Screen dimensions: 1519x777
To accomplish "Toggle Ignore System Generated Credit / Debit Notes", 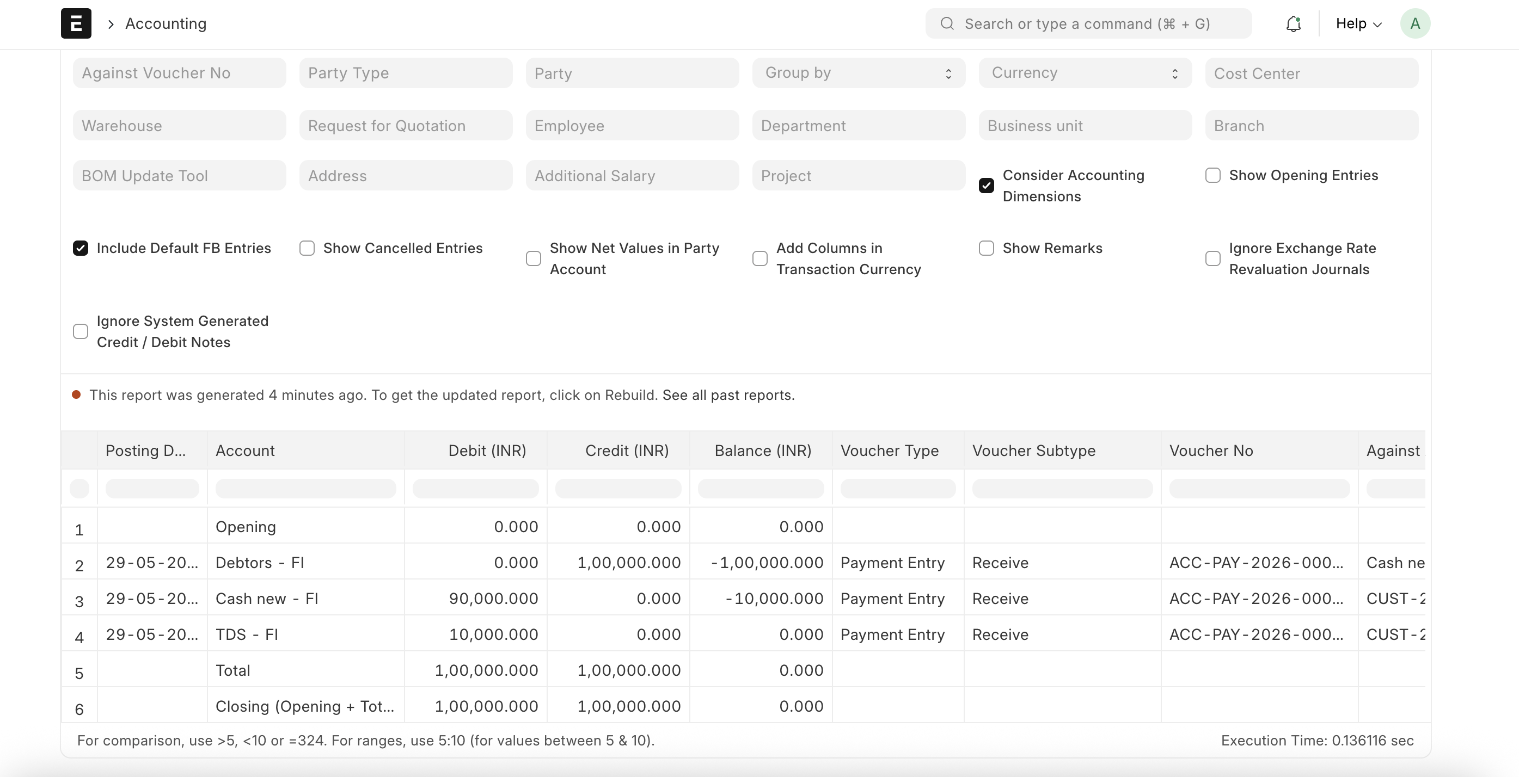I will click(x=80, y=332).
